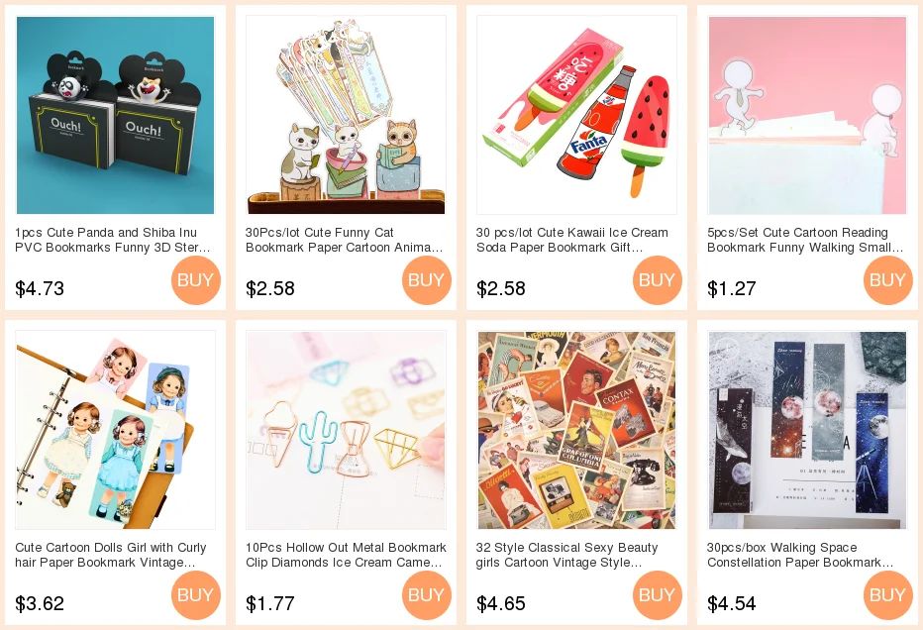Open the cartoon cat bookmarks product image

347,115
